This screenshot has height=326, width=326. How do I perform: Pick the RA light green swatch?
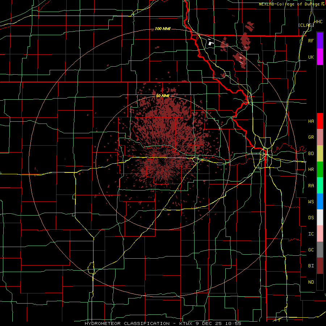pos(320,185)
